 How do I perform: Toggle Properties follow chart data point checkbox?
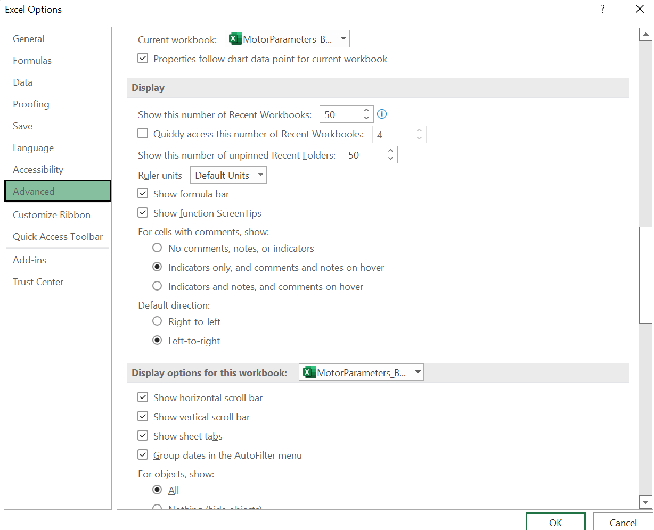(143, 59)
